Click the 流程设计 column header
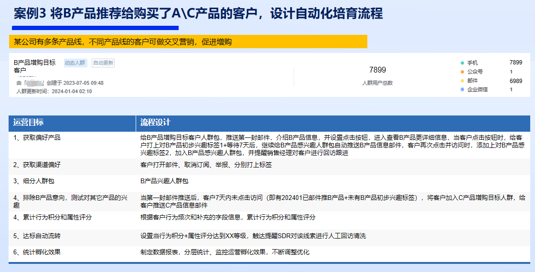 coord(333,123)
